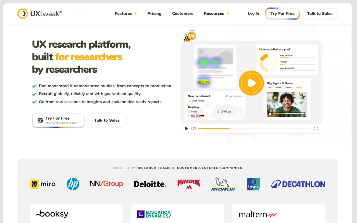Click the Ipsos logo
The width and height of the screenshot is (357, 223).
pos(253,184)
